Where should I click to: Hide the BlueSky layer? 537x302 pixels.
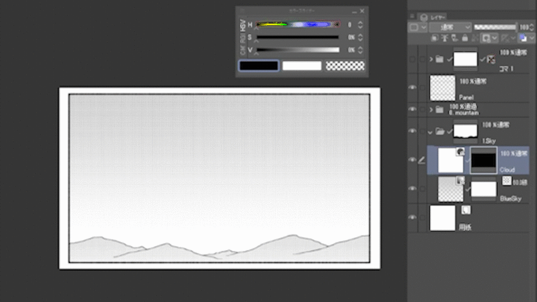tap(412, 188)
